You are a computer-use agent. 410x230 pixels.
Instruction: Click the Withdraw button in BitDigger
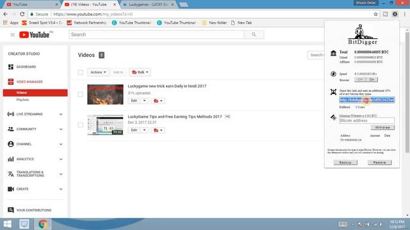382,128
